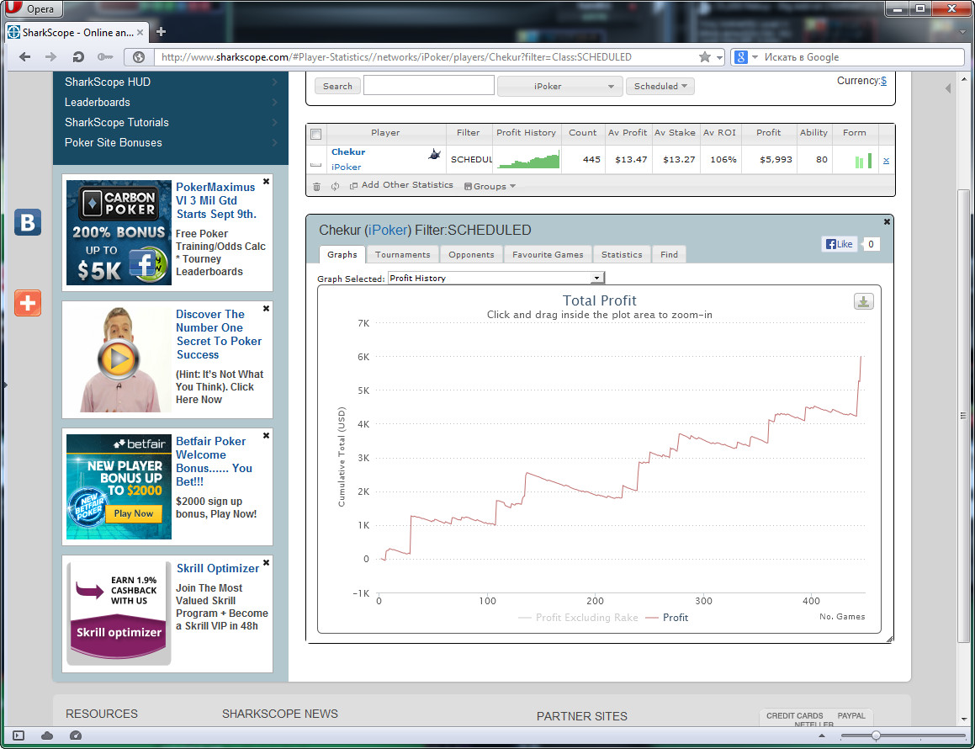Image resolution: width=975 pixels, height=749 pixels.
Task: Click the globe site-info badge in the address bar
Action: coord(139,57)
